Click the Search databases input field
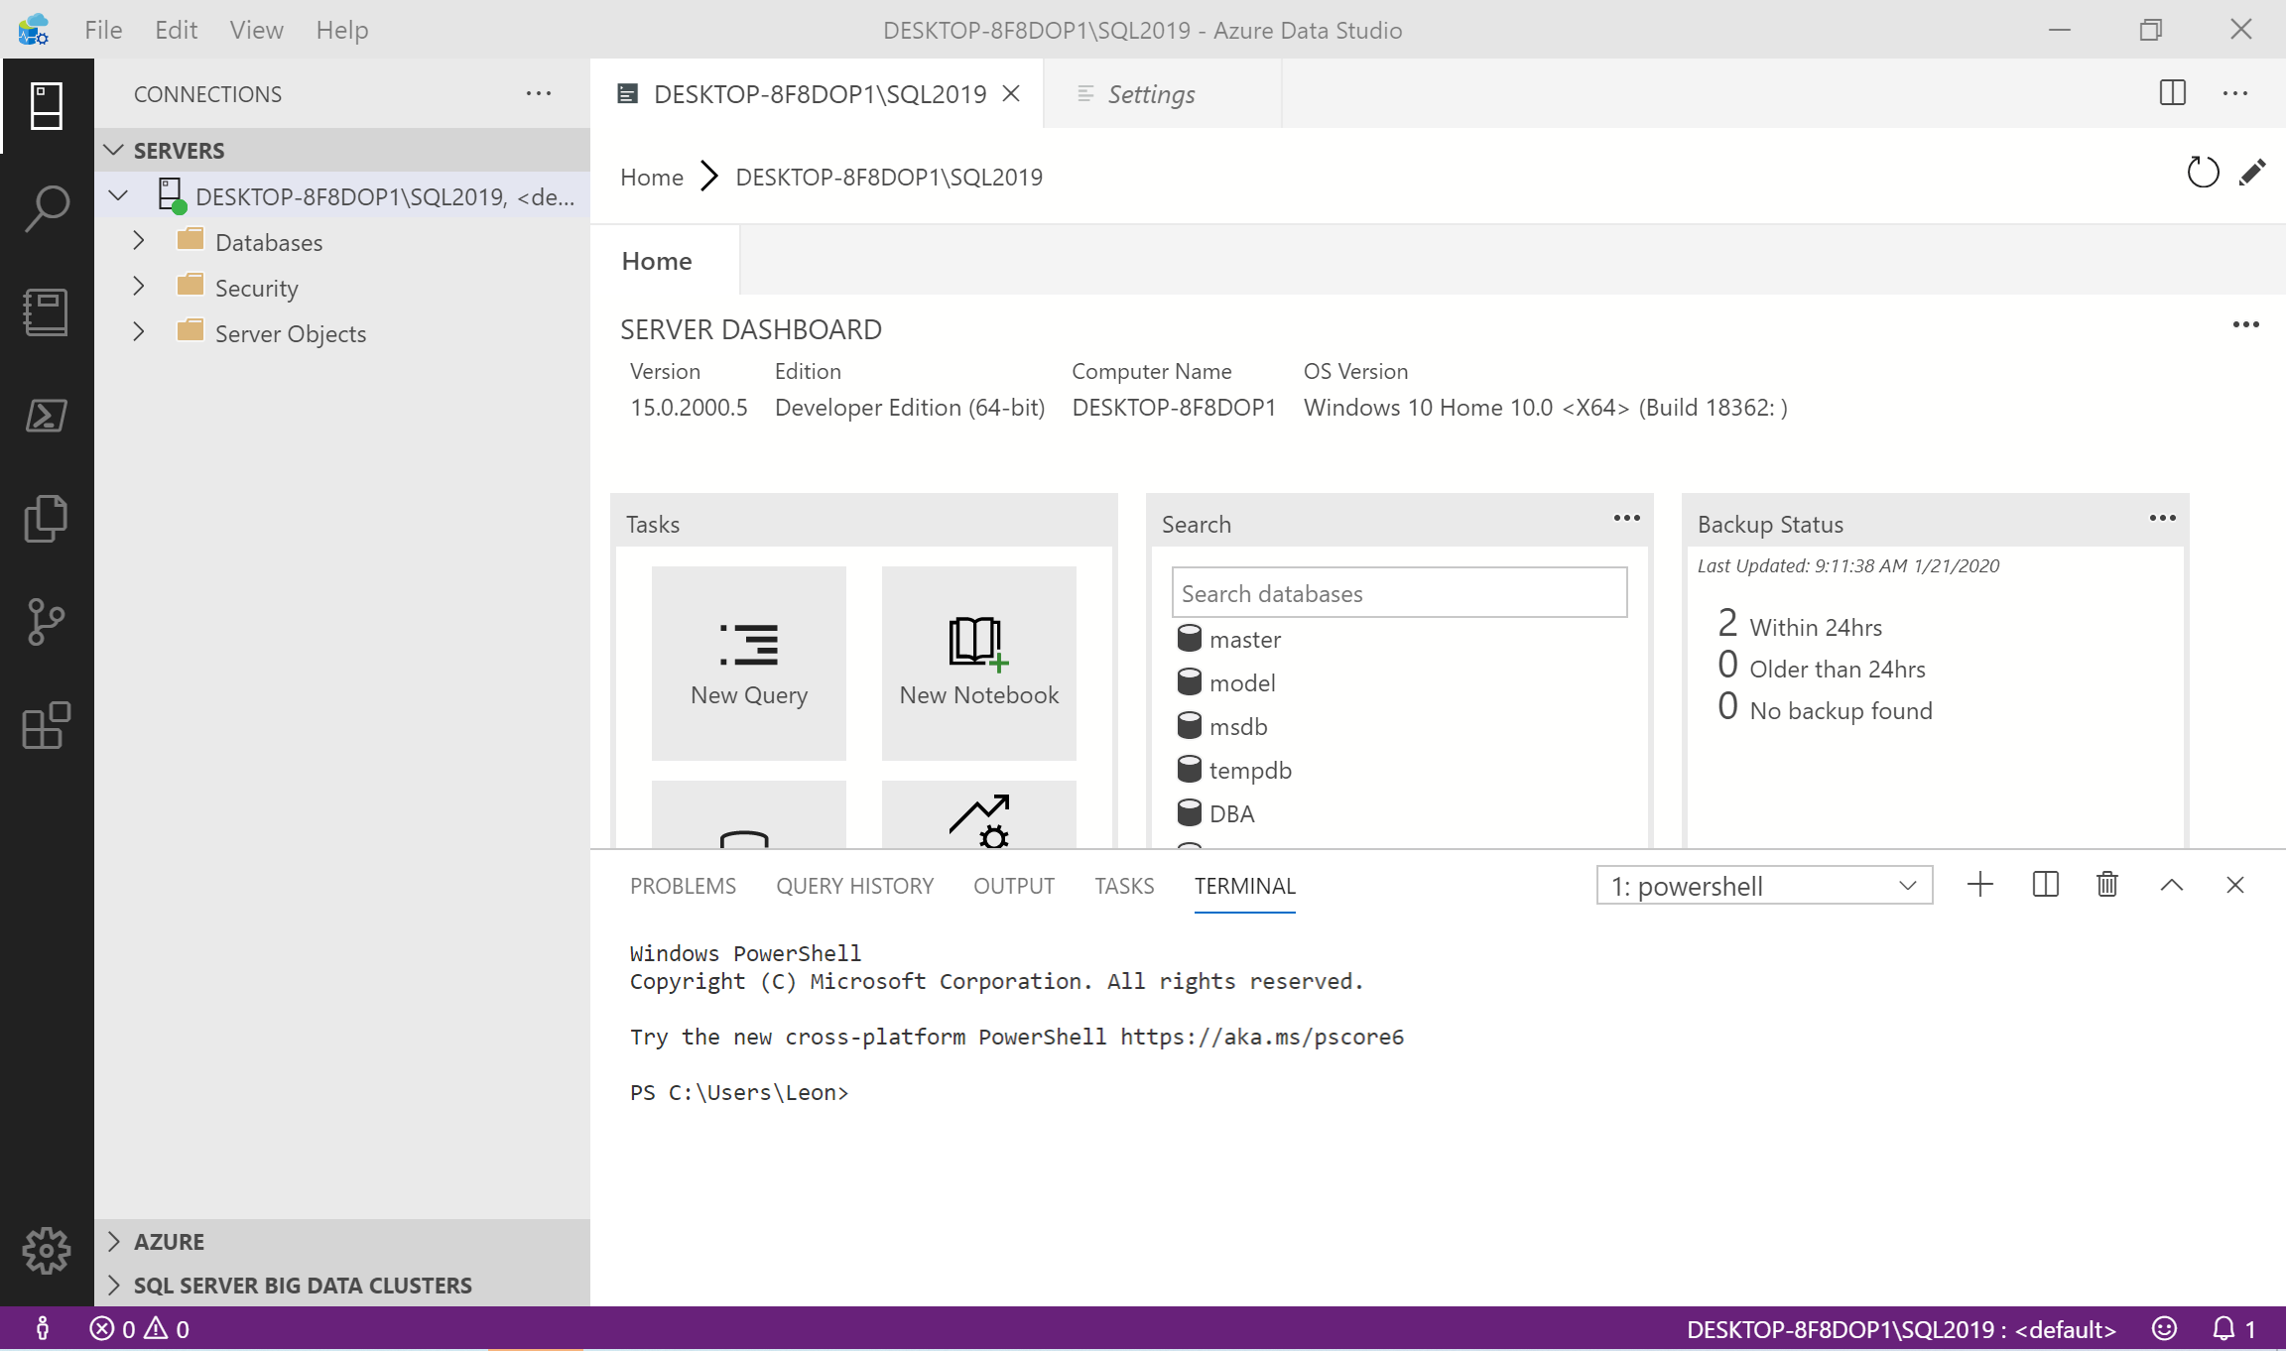This screenshot has width=2286, height=1351. [1399, 593]
